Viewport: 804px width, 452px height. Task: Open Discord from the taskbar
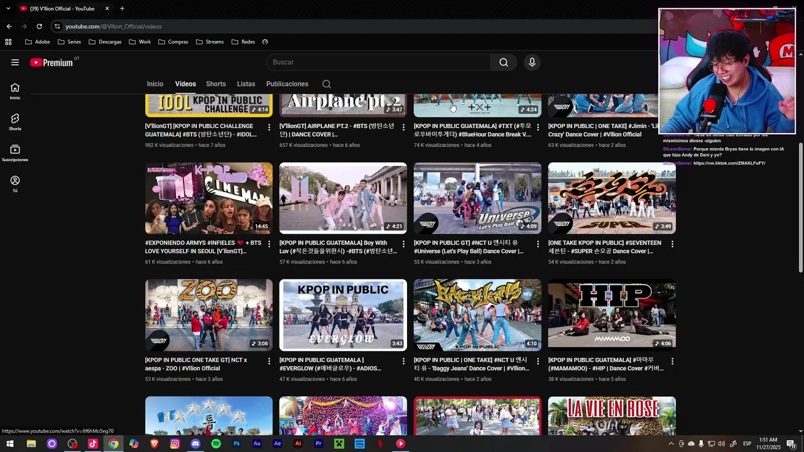[195, 444]
